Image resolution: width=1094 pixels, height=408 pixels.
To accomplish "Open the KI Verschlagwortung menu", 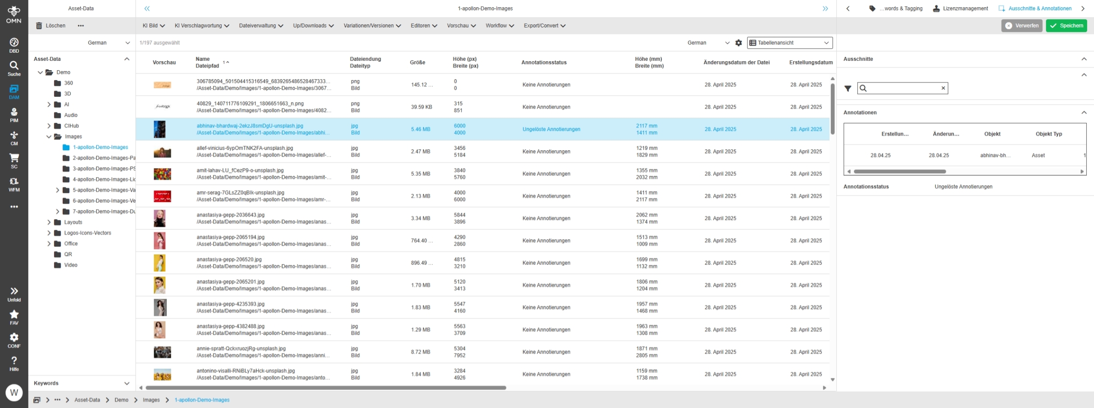I will (x=202, y=26).
